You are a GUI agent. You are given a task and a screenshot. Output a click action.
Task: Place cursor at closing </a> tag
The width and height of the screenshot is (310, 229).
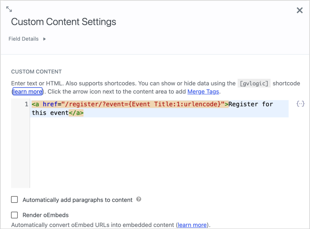[76, 113]
